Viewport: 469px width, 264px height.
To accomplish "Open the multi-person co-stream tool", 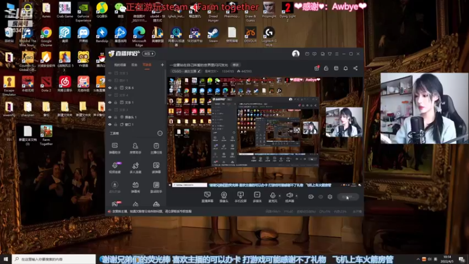I will point(135,168).
